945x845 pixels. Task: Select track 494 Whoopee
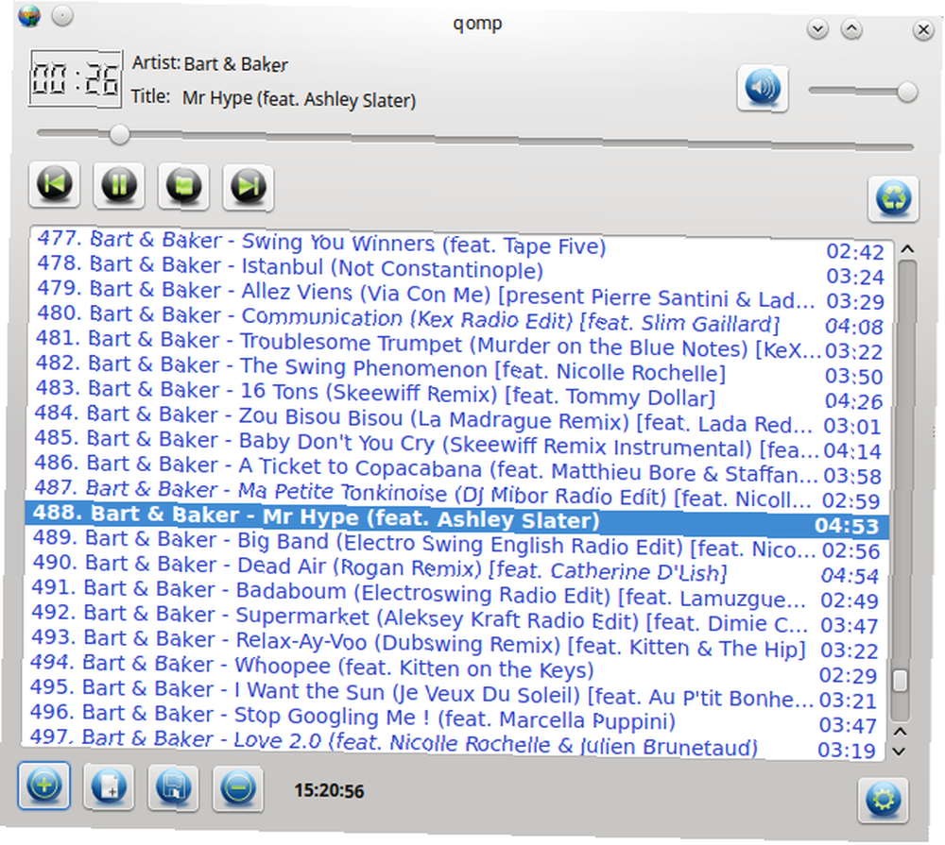point(455,668)
